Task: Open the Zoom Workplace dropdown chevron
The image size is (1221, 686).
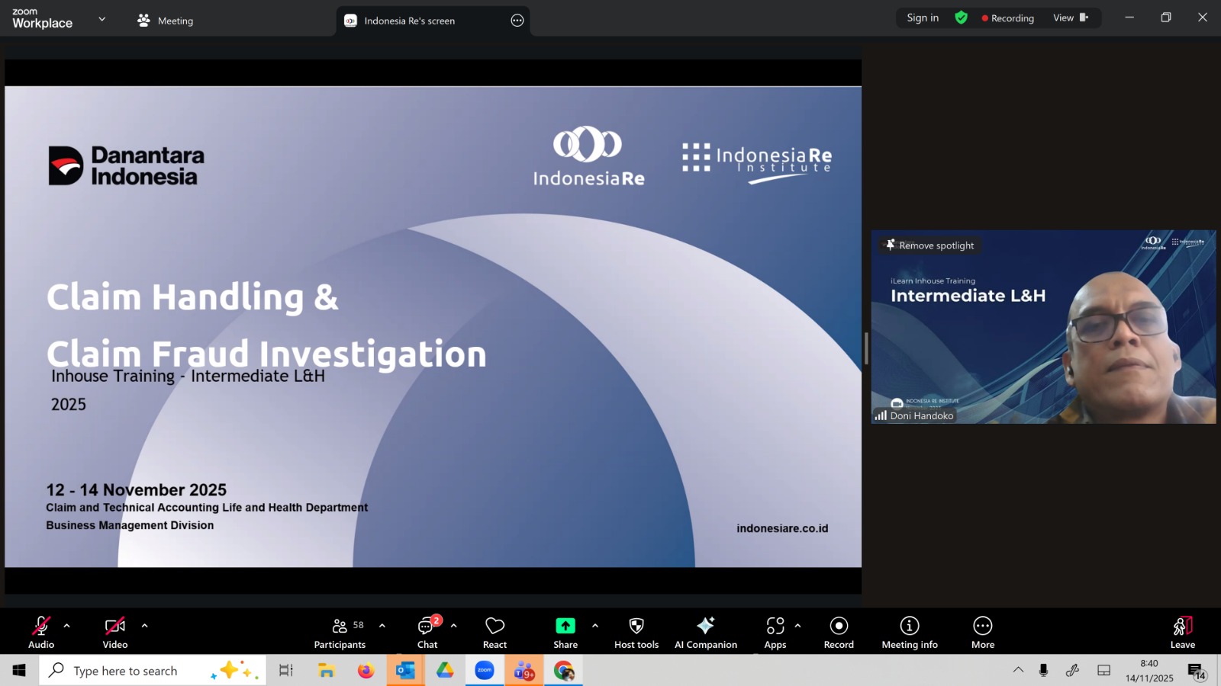Action: pyautogui.click(x=102, y=19)
